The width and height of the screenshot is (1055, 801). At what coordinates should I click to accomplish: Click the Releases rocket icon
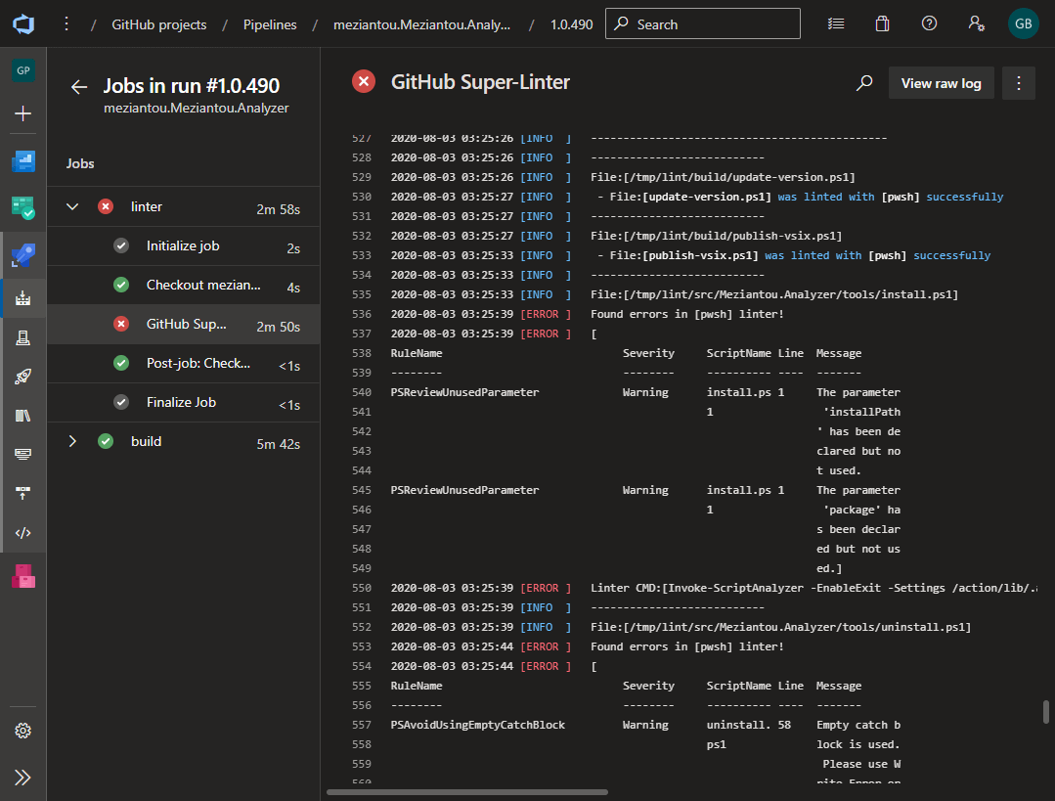23,377
